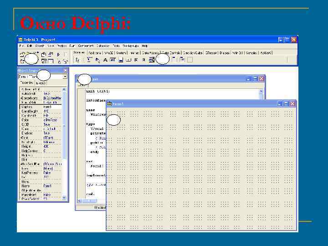328x246 pixels.
Task: Open the View menu
Action: (51, 46)
